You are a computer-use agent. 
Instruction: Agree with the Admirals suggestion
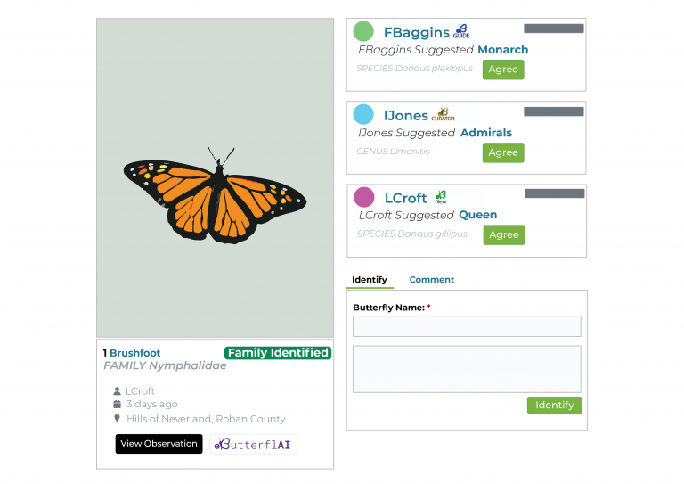[503, 152]
